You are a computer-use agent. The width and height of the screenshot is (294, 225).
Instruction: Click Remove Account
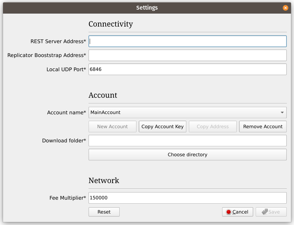coord(263,127)
